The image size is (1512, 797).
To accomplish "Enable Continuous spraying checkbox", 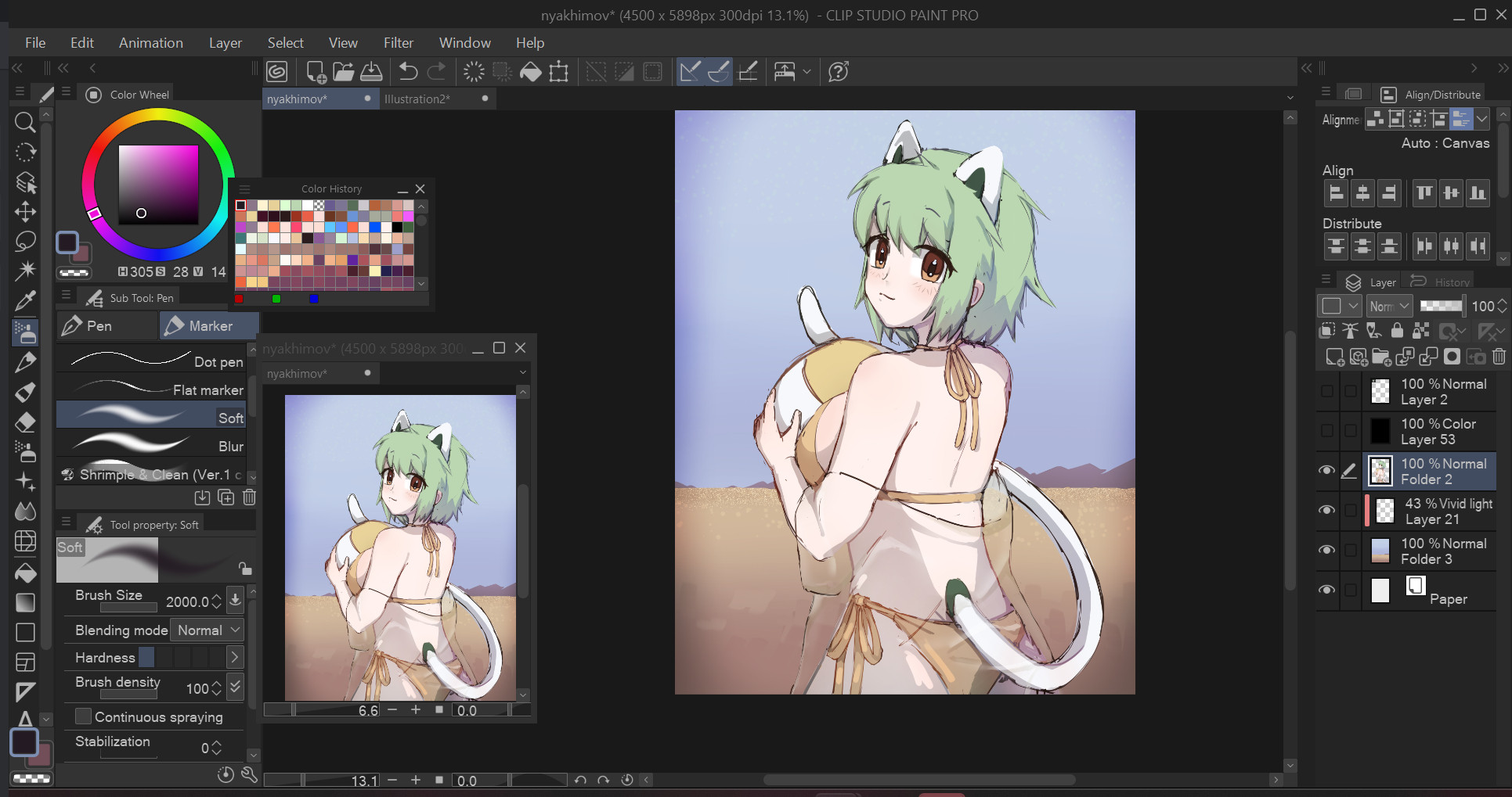I will pyautogui.click(x=83, y=716).
